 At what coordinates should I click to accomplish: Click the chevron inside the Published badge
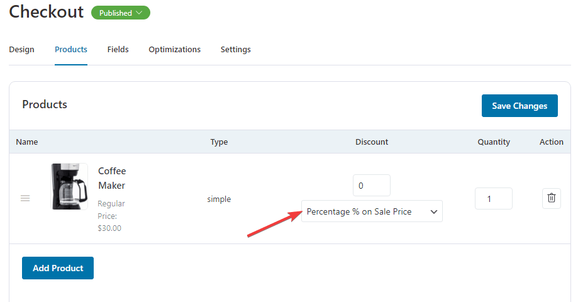(139, 13)
